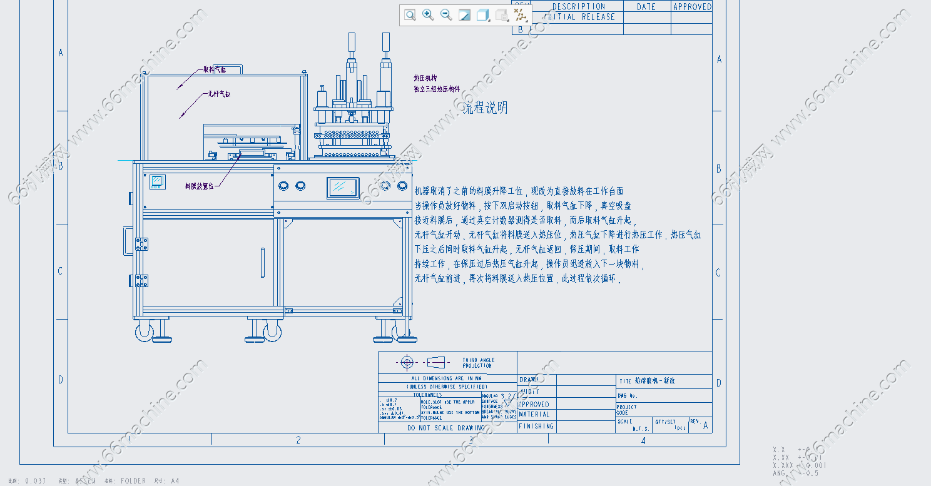Open the grayed-out view manager dropdown
This screenshot has height=486, width=931.
[501, 15]
